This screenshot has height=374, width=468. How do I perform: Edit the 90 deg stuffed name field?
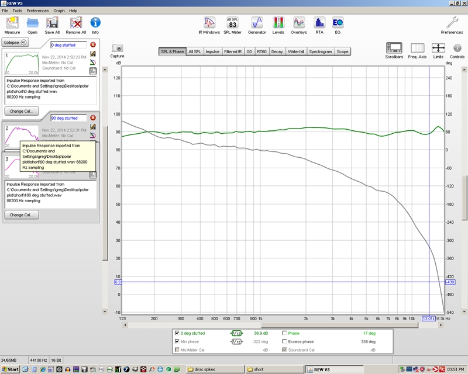click(x=68, y=118)
